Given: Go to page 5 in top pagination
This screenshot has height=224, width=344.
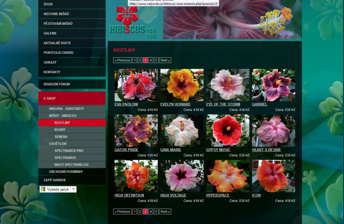Looking at the screenshot, I should [x=156, y=60].
